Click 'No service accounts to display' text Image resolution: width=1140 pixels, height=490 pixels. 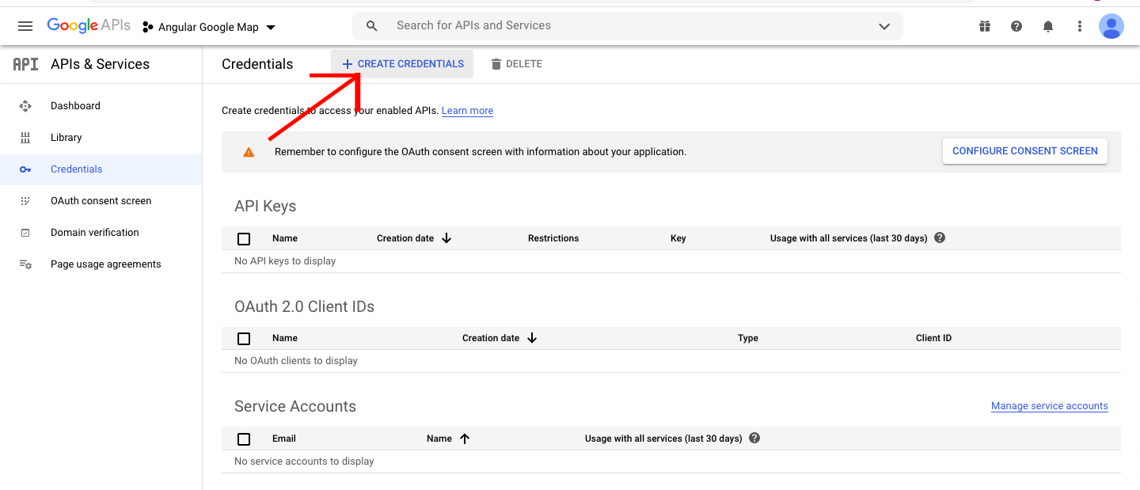304,462
